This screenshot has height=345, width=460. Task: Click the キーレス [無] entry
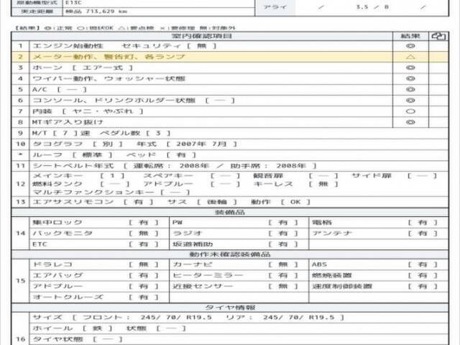295,184
